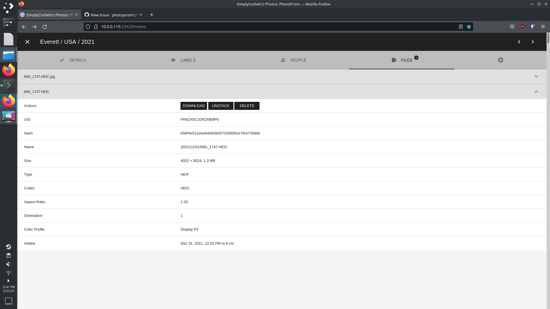Open the Pocket save icon
Screen dimensions: 550x309
coord(512,27)
